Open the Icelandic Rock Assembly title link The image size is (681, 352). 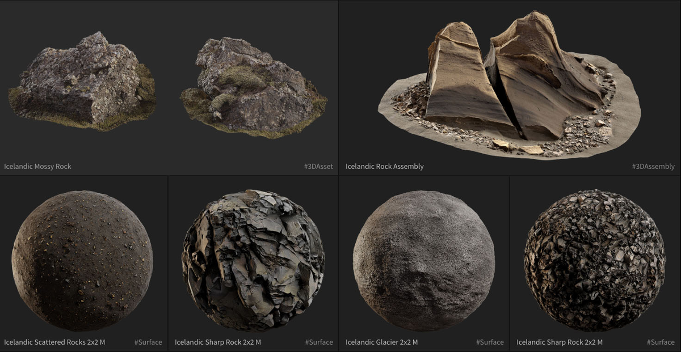386,167
